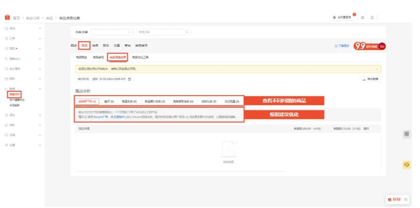Screen dimensions: 420x208
Task: Click the Shopee logo in the header
Action: pyautogui.click(x=7, y=18)
